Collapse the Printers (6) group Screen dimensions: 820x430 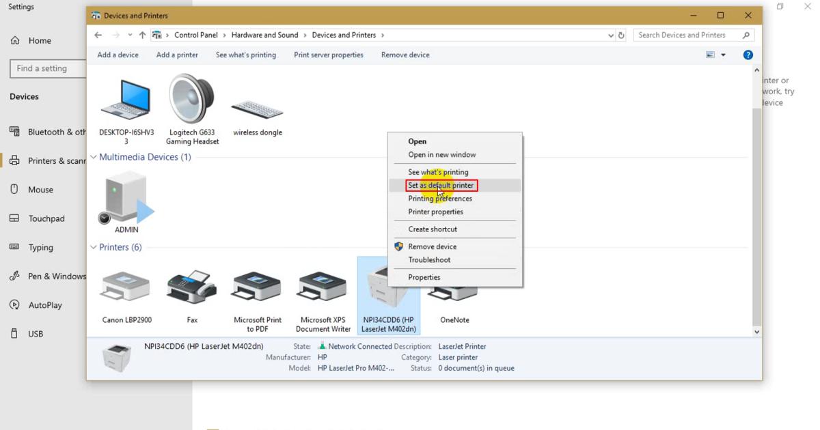pyautogui.click(x=94, y=247)
